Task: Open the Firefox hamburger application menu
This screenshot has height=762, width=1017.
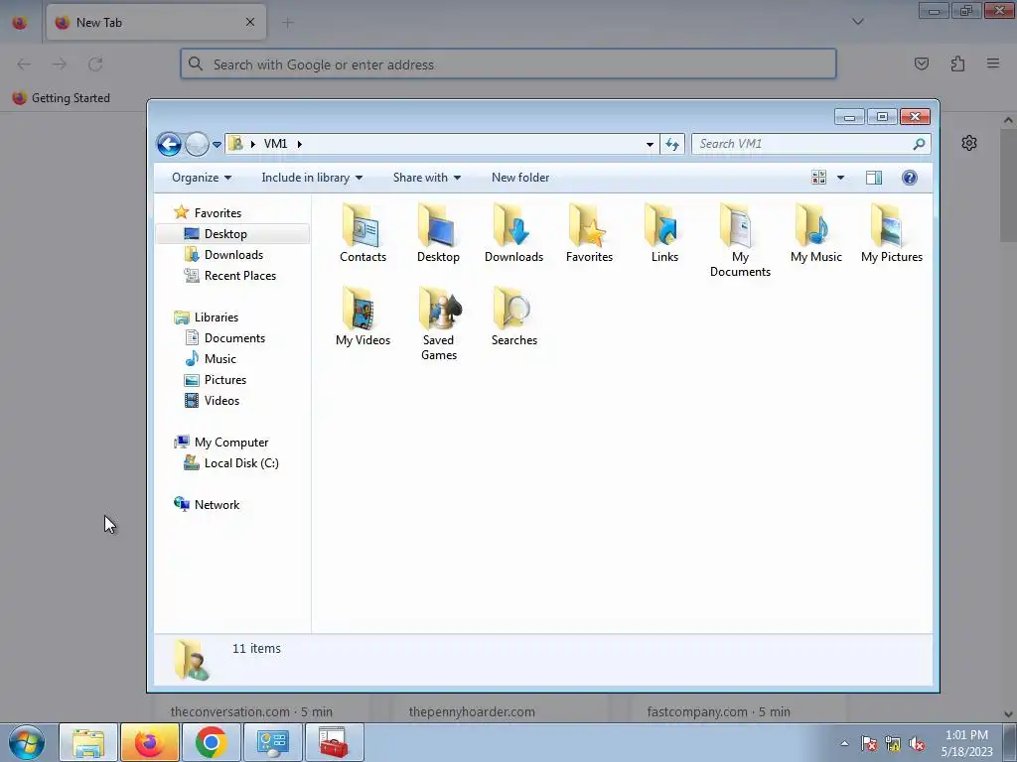Action: pos(993,63)
